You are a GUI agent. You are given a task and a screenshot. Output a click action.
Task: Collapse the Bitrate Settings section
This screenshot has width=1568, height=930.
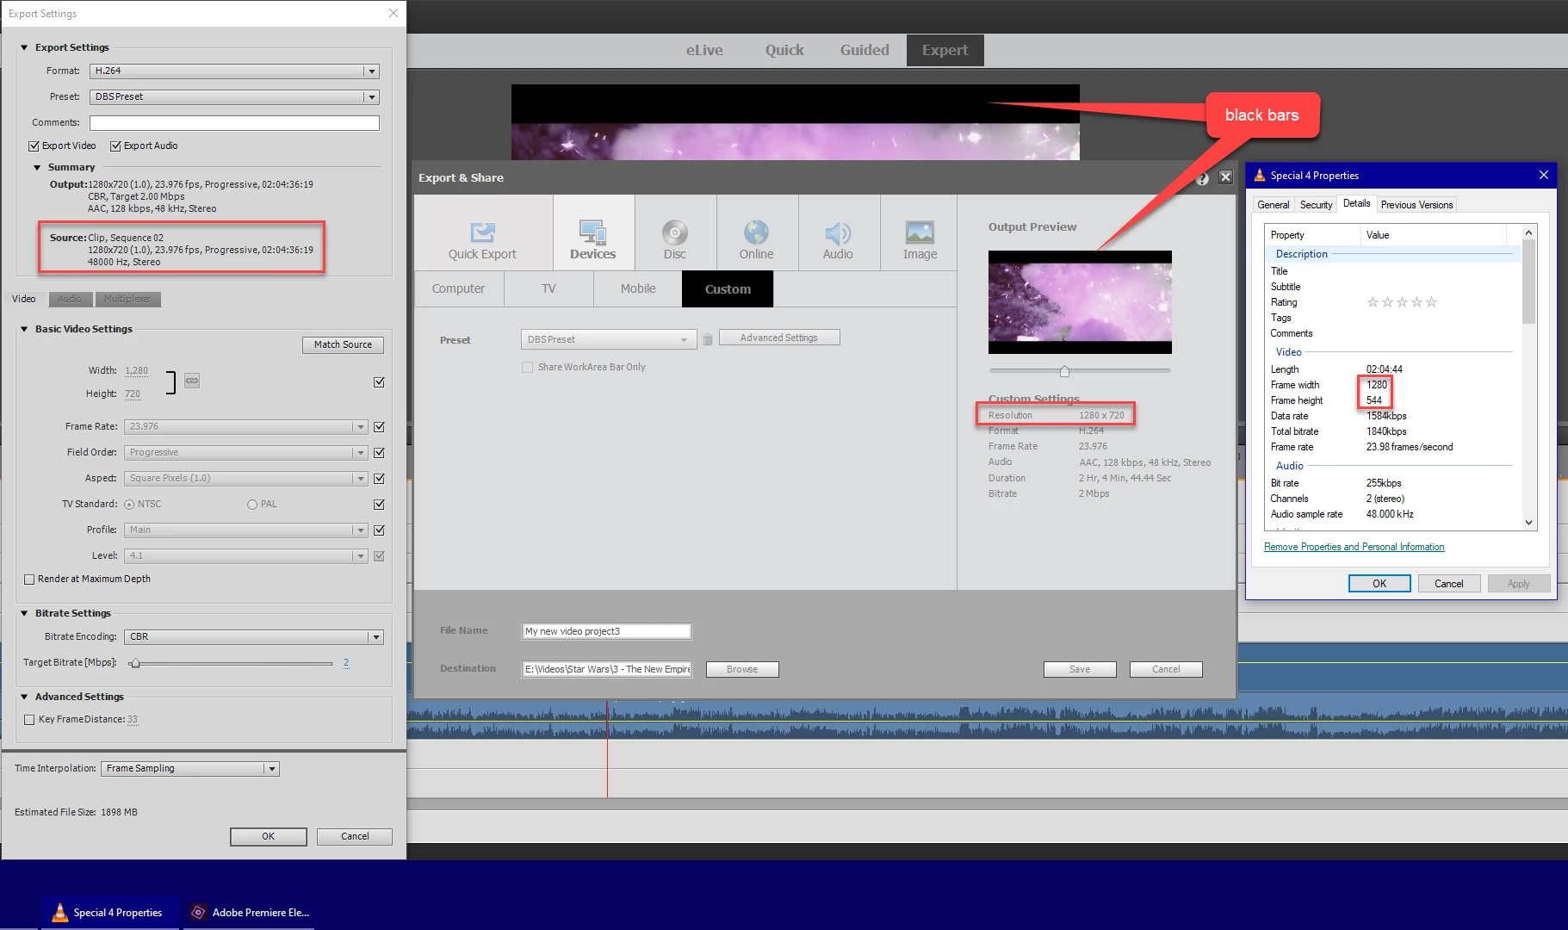coord(24,614)
